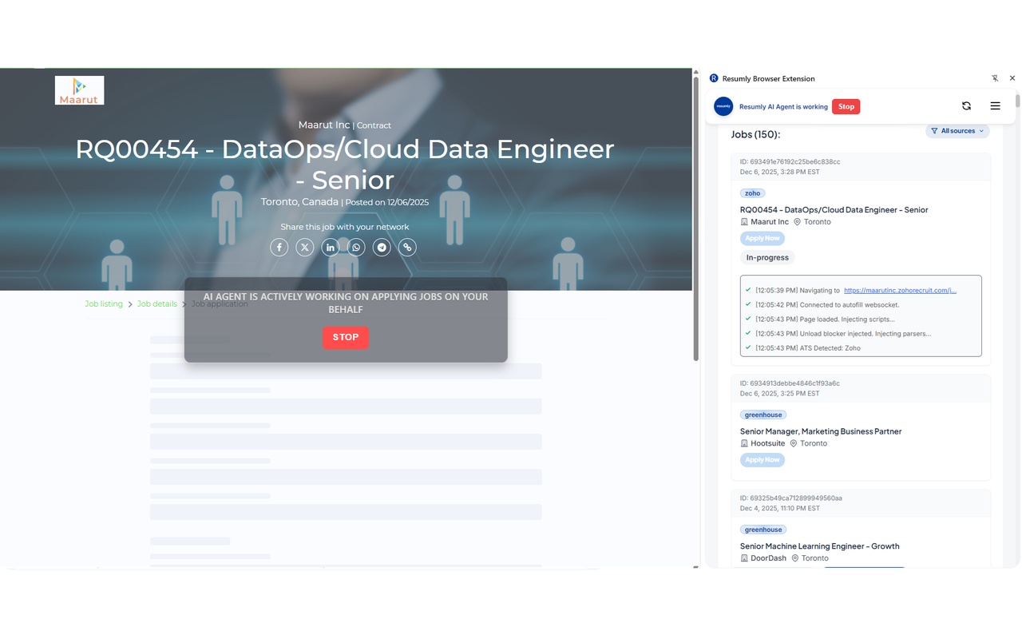Click Apply Now for the Maarut Inc job
The width and height of the screenshot is (1022, 639).
(763, 238)
